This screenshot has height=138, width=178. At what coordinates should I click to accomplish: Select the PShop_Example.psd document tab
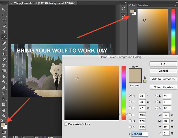(x=44, y=3)
